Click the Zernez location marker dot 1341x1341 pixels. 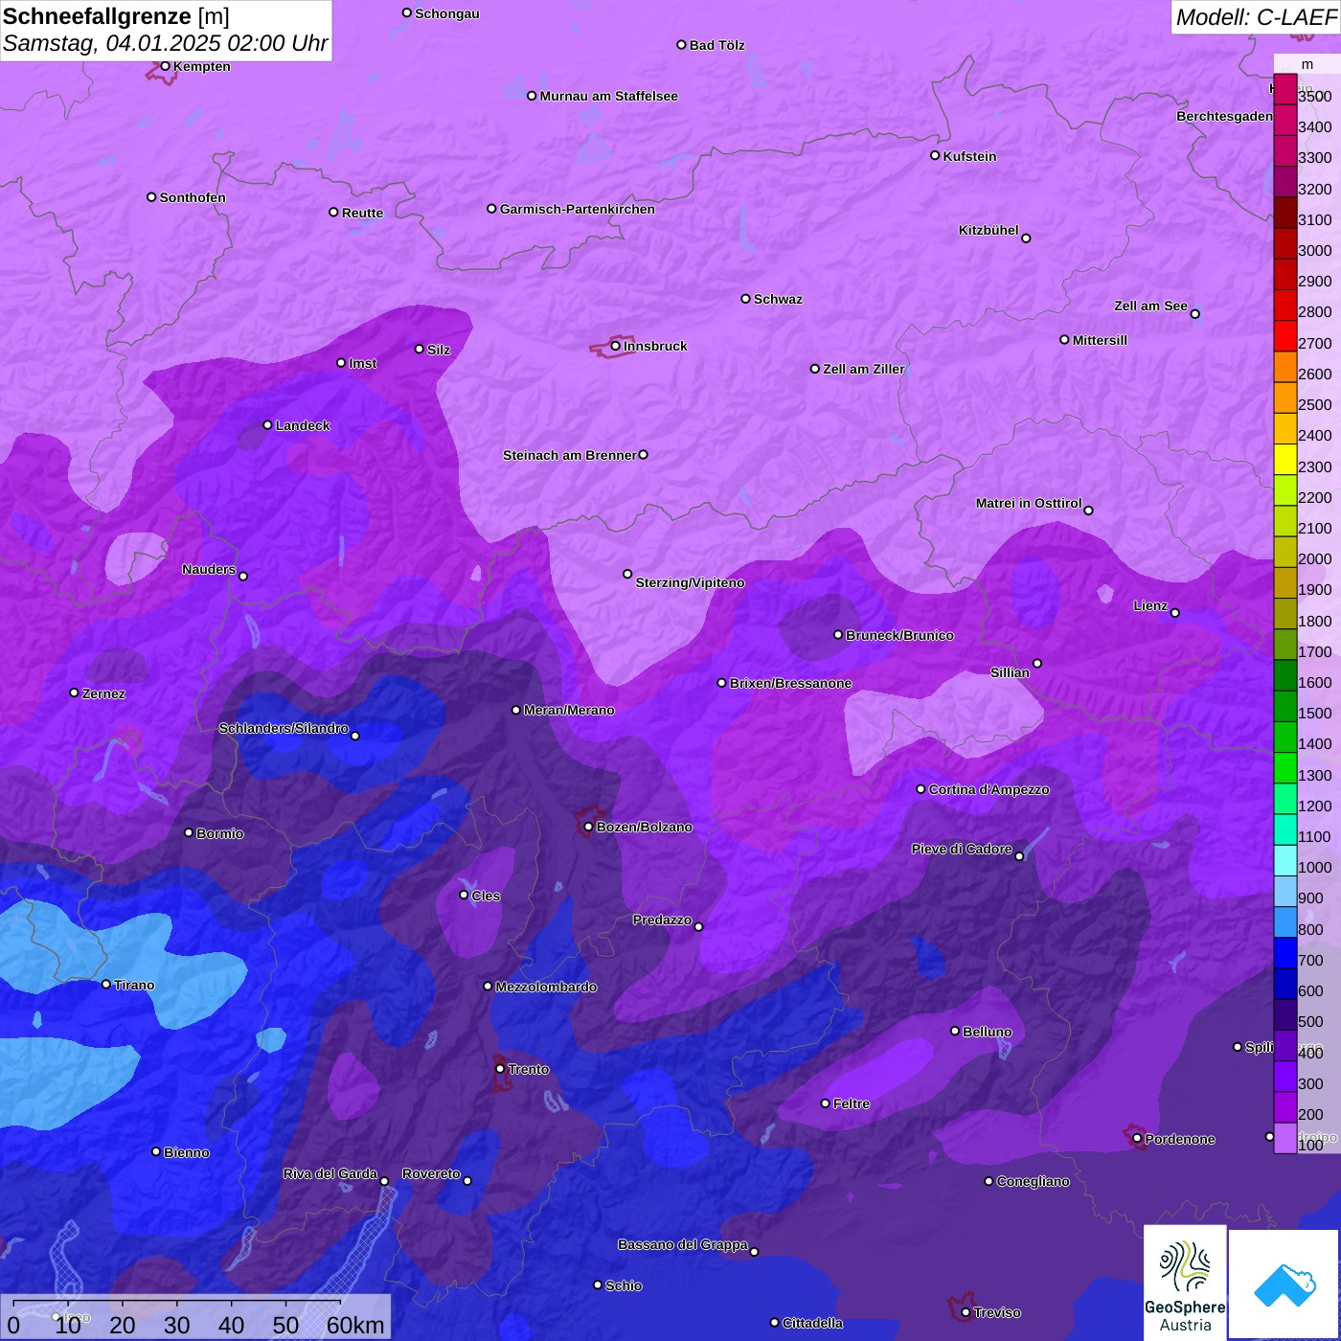(74, 693)
